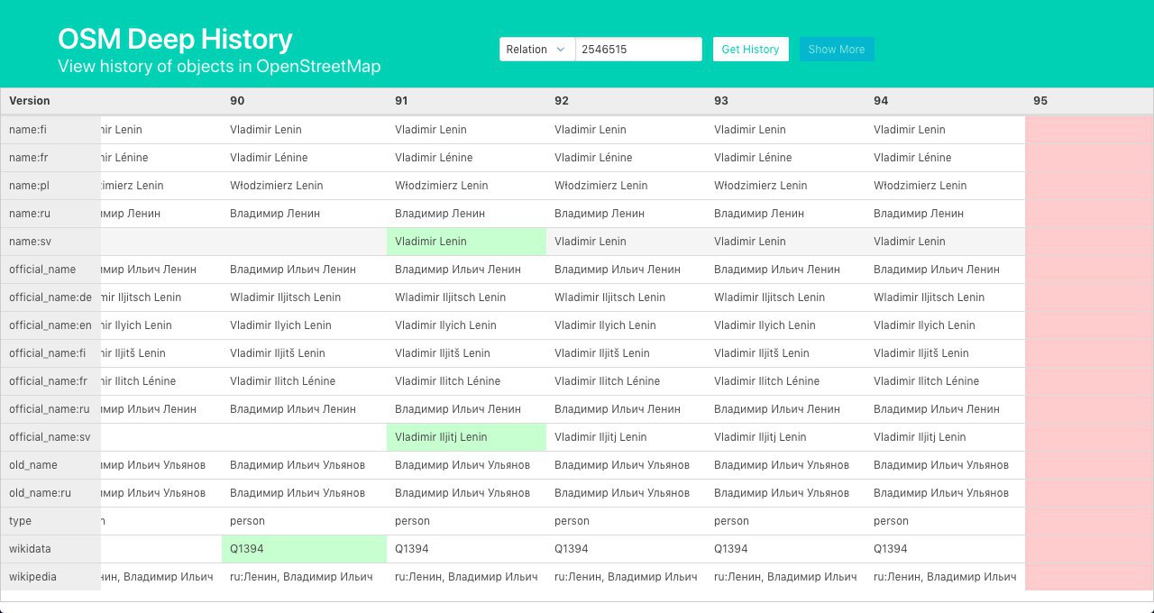1154x613 pixels.
Task: Click Q1394 in version 93 wikidata row
Action: coord(731,549)
